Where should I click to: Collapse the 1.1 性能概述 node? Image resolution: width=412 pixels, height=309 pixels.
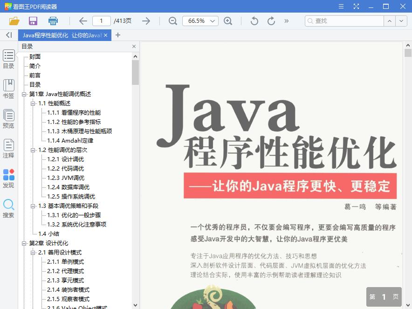coord(33,103)
